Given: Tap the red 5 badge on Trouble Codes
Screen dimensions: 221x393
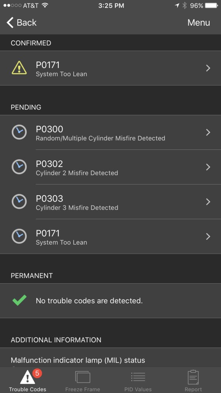Looking at the screenshot, I should pyautogui.click(x=37, y=373).
